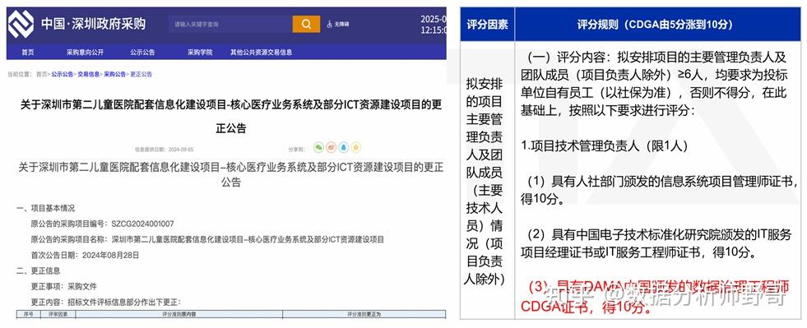Screen dimensions: 807x328
Task: Open the 采购学院 menu item
Action: coord(200,53)
